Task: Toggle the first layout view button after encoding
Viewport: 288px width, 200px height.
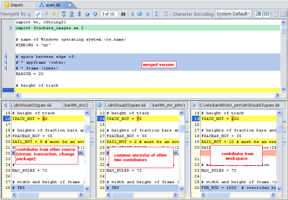Action: (x=258, y=14)
